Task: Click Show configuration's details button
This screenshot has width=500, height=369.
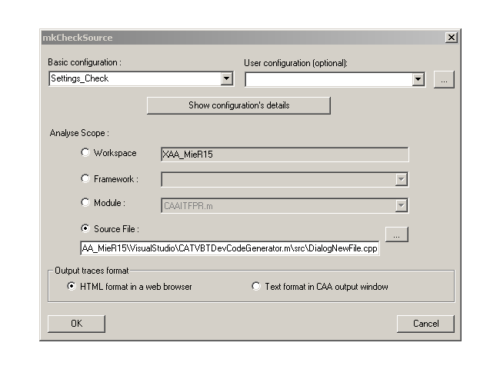Action: click(x=238, y=105)
